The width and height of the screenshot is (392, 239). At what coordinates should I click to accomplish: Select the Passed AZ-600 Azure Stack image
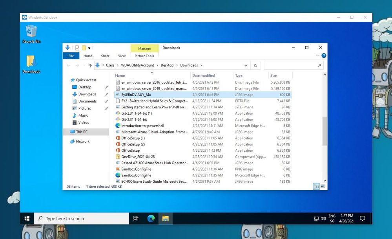pos(202,163)
